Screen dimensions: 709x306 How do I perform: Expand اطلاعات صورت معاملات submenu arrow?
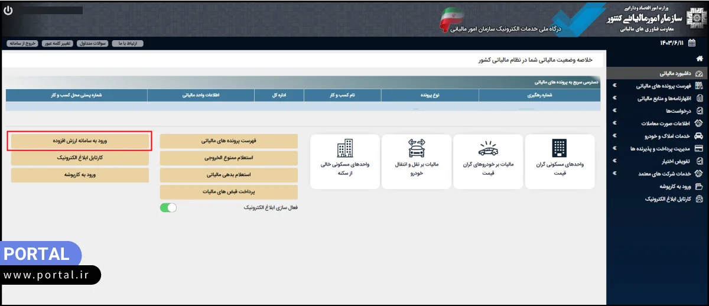tap(615, 123)
